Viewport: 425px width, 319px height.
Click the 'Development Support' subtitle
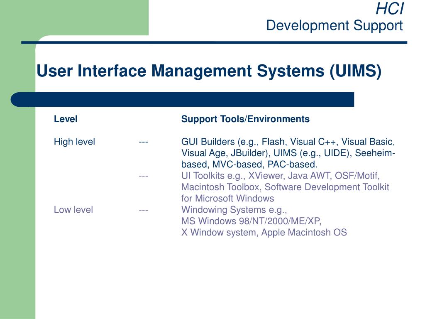click(x=334, y=25)
